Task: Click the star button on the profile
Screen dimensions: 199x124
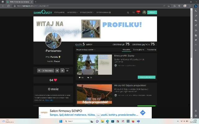Action: coord(62,71)
